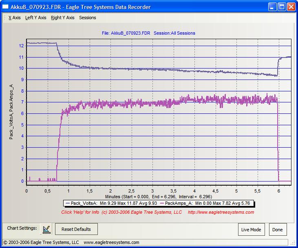Open the Left Y Axis menu
This screenshot has width=298, height=248.
click(36, 18)
